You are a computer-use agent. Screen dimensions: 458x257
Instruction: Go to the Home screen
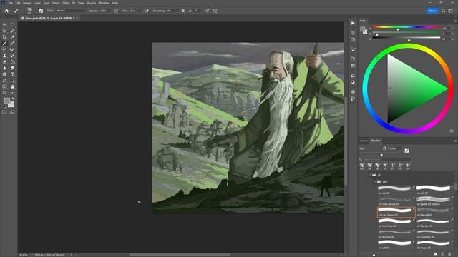6,11
